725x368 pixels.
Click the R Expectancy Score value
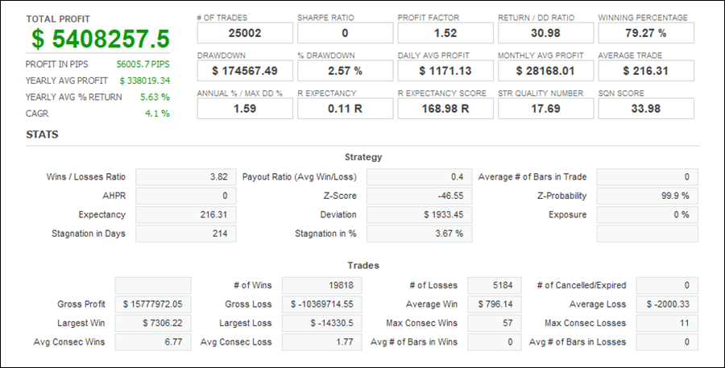(445, 109)
